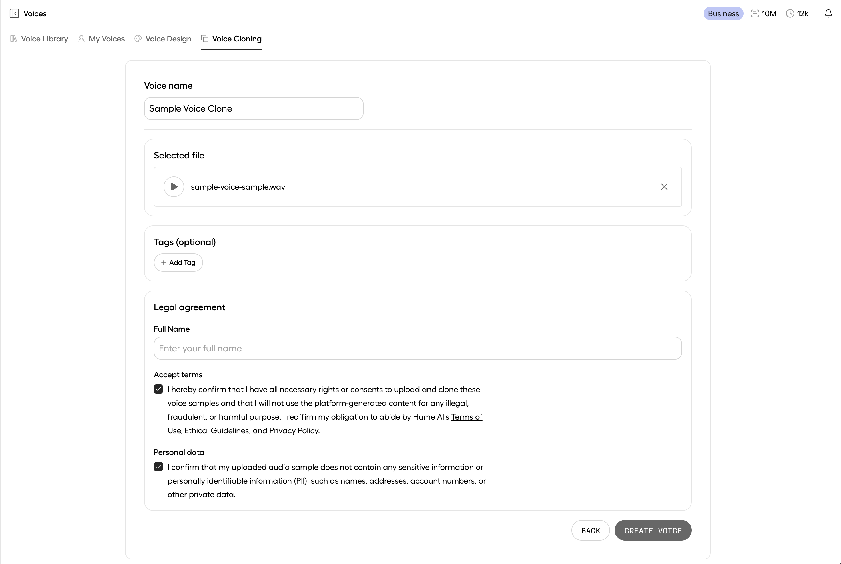Click the Add Tag button
841x564 pixels.
(178, 263)
